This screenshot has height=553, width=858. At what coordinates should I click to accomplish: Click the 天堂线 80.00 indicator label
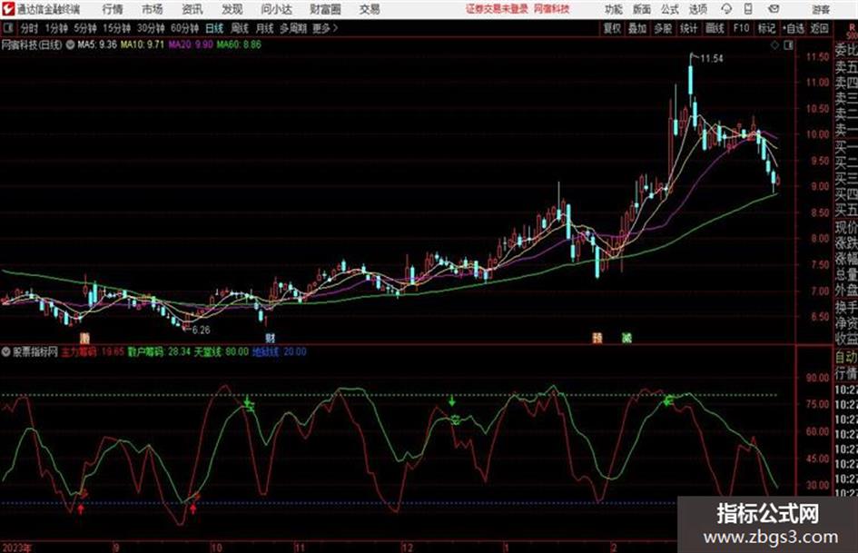tap(221, 351)
